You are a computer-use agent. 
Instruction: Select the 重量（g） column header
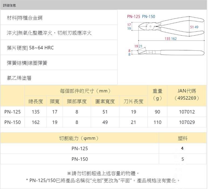click(x=157, y=95)
